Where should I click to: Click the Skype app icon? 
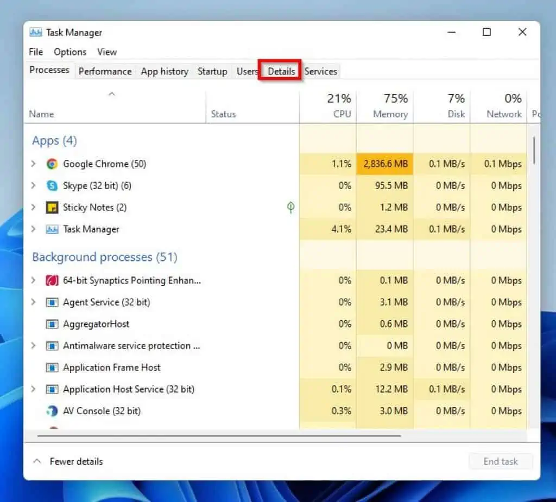(x=52, y=185)
